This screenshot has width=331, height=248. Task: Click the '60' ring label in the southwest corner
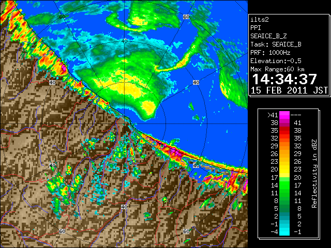(x=62, y=231)
